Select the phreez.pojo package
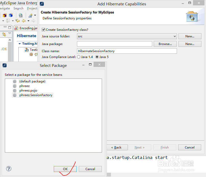The width and height of the screenshot is (206, 177). (28, 91)
